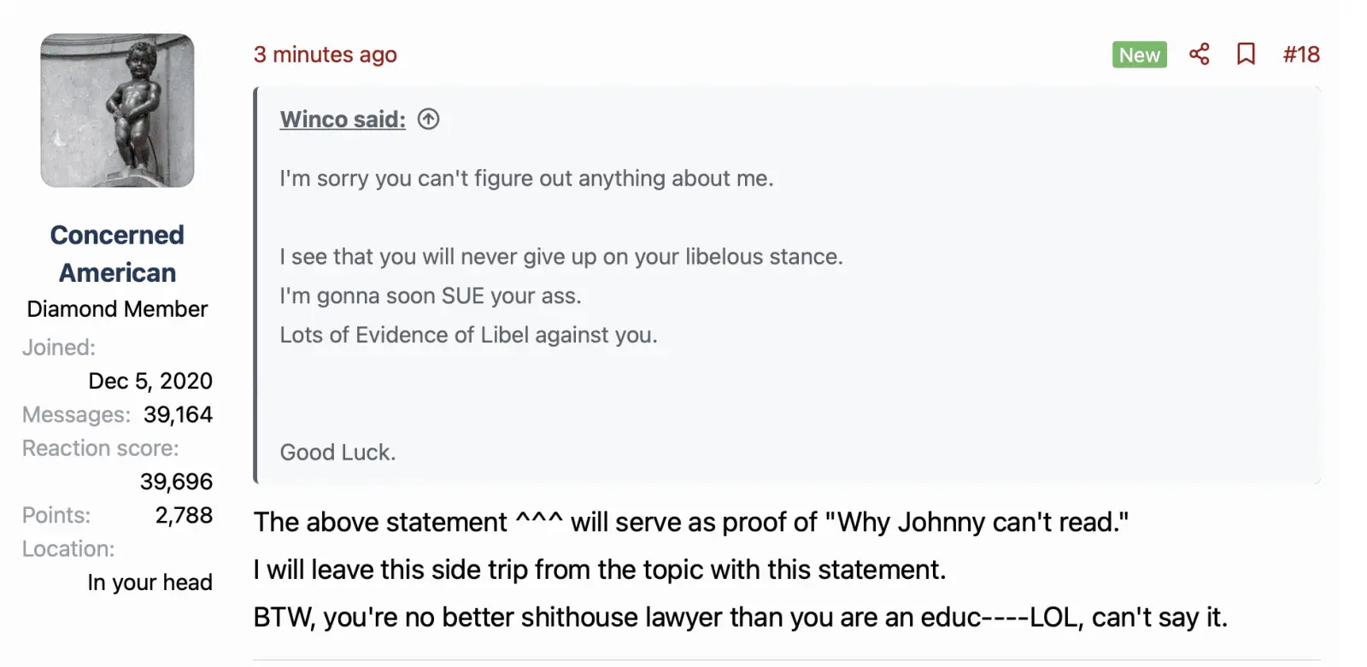Viewport: 1367px width, 667px height.
Task: Open Concerned American's statue avatar
Action: (x=117, y=110)
